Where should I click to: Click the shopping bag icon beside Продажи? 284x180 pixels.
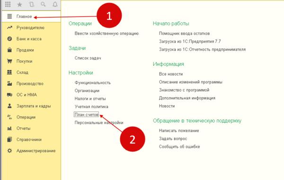[x=9, y=50]
